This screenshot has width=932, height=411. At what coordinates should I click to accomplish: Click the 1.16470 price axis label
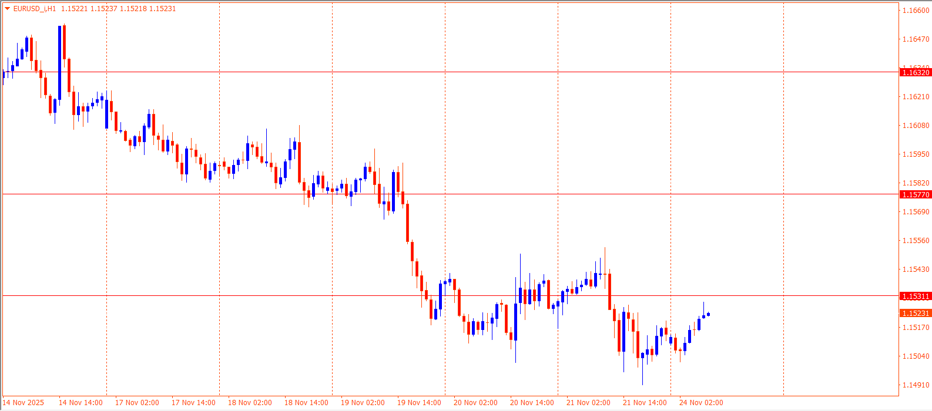pyautogui.click(x=917, y=39)
